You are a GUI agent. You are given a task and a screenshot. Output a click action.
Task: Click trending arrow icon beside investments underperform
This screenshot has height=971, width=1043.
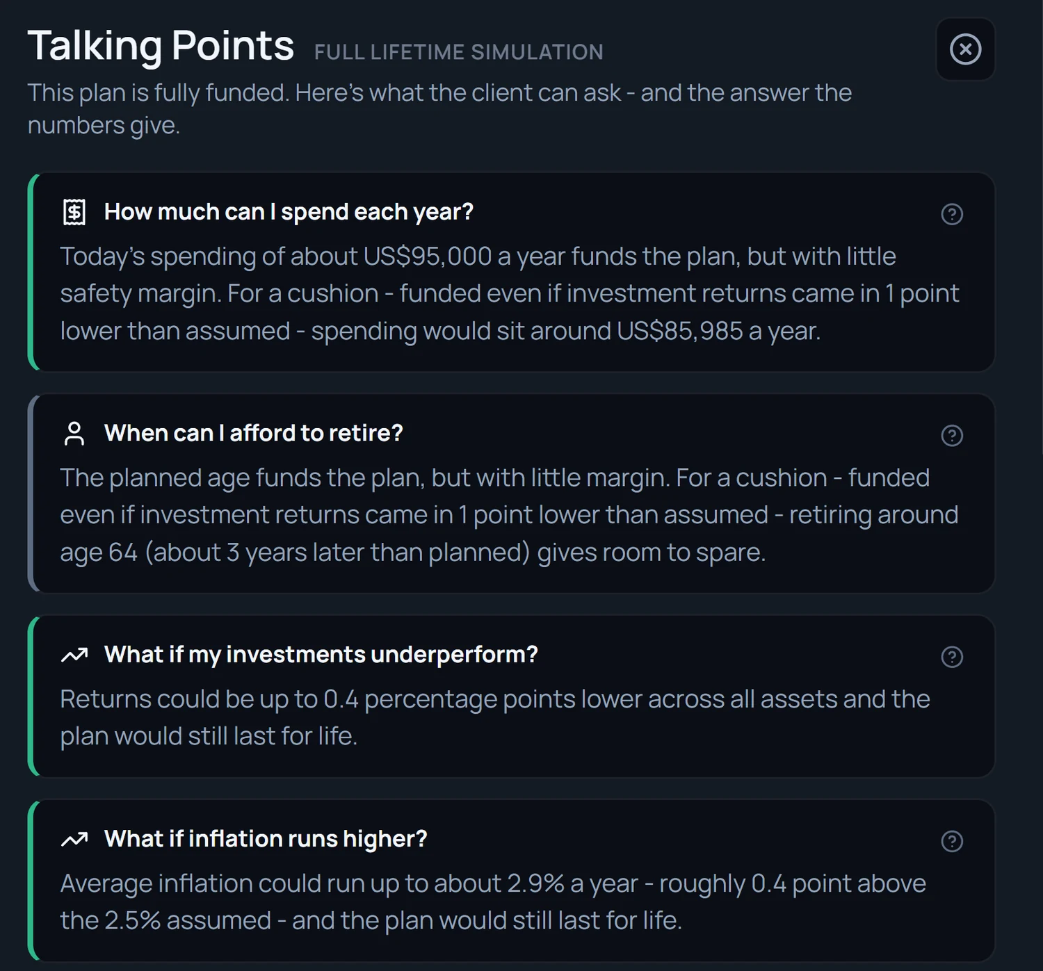pyautogui.click(x=74, y=655)
